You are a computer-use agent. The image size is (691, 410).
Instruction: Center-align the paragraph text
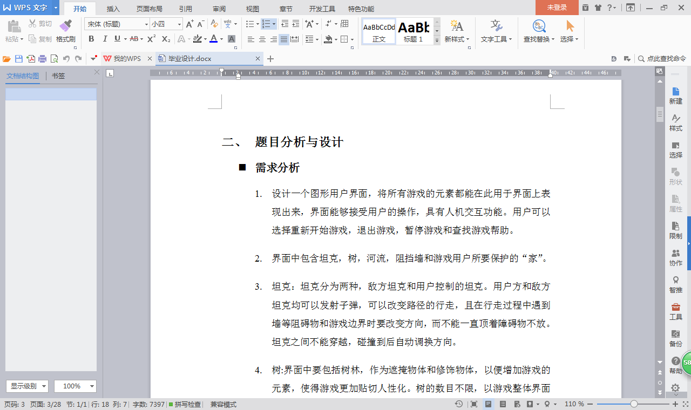[262, 39]
